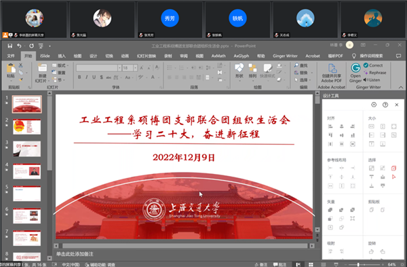Image resolution: width=407 pixels, height=267 pixels.
Task: Toggle text shadow formatting
Action: (x=102, y=77)
